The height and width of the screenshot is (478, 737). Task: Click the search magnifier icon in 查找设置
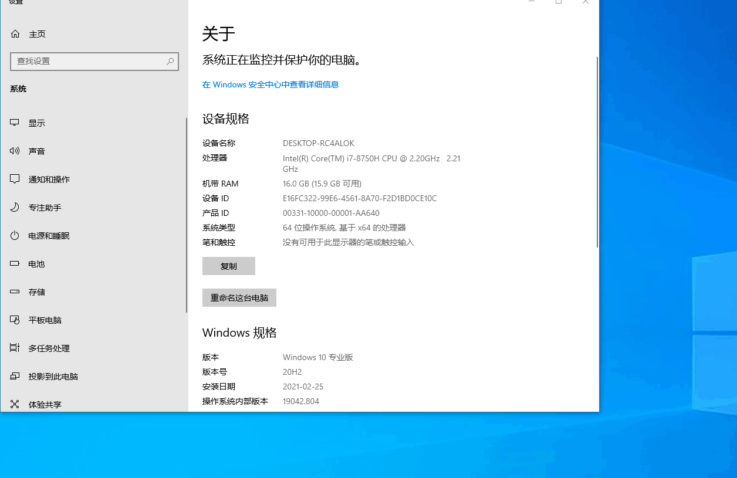pyautogui.click(x=170, y=61)
